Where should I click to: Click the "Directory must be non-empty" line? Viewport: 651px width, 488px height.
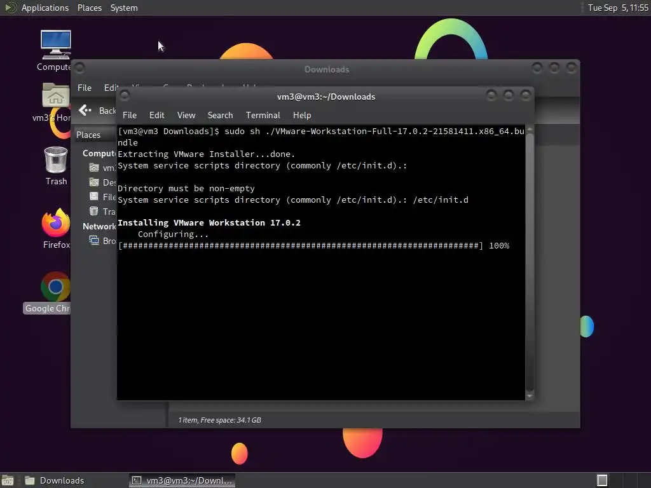186,188
